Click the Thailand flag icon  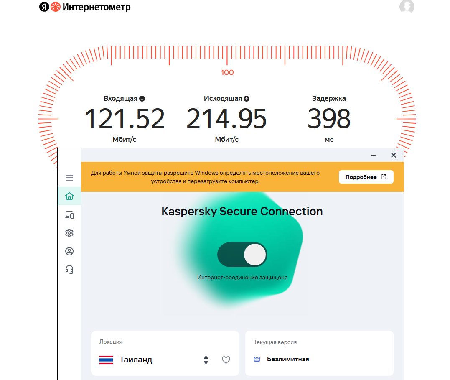pos(106,360)
